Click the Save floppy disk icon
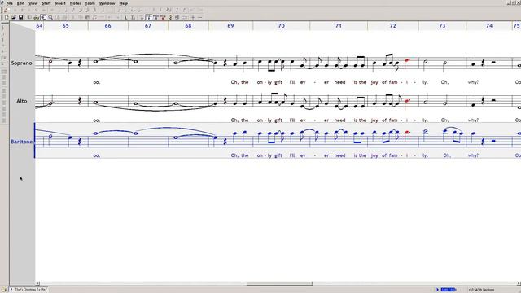Image resolution: width=521 pixels, height=293 pixels. pos(20,17)
